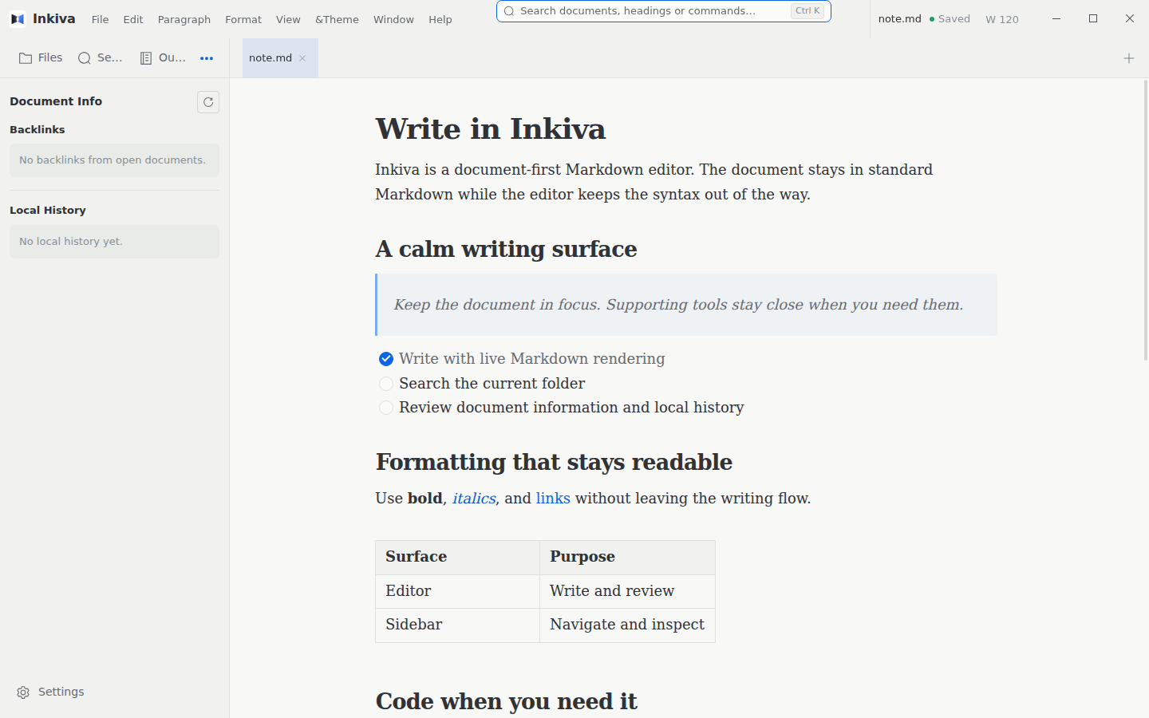Open the Edit menu
Screen dimensions: 1149x718
133,19
